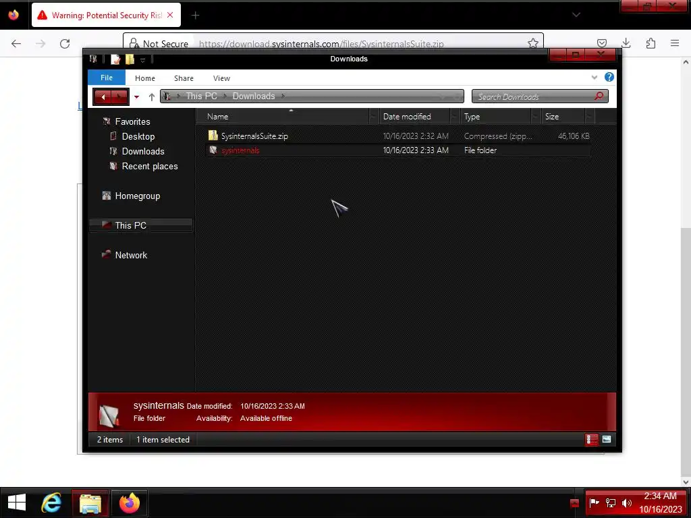Image resolution: width=691 pixels, height=518 pixels.
Task: Open the View ribbon tab
Action: [221, 78]
